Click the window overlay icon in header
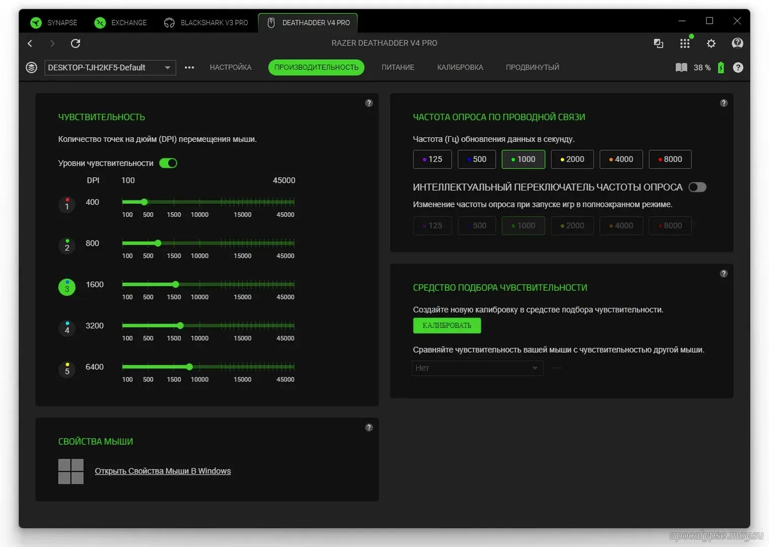Viewport: 769px width, 547px height. [x=659, y=44]
